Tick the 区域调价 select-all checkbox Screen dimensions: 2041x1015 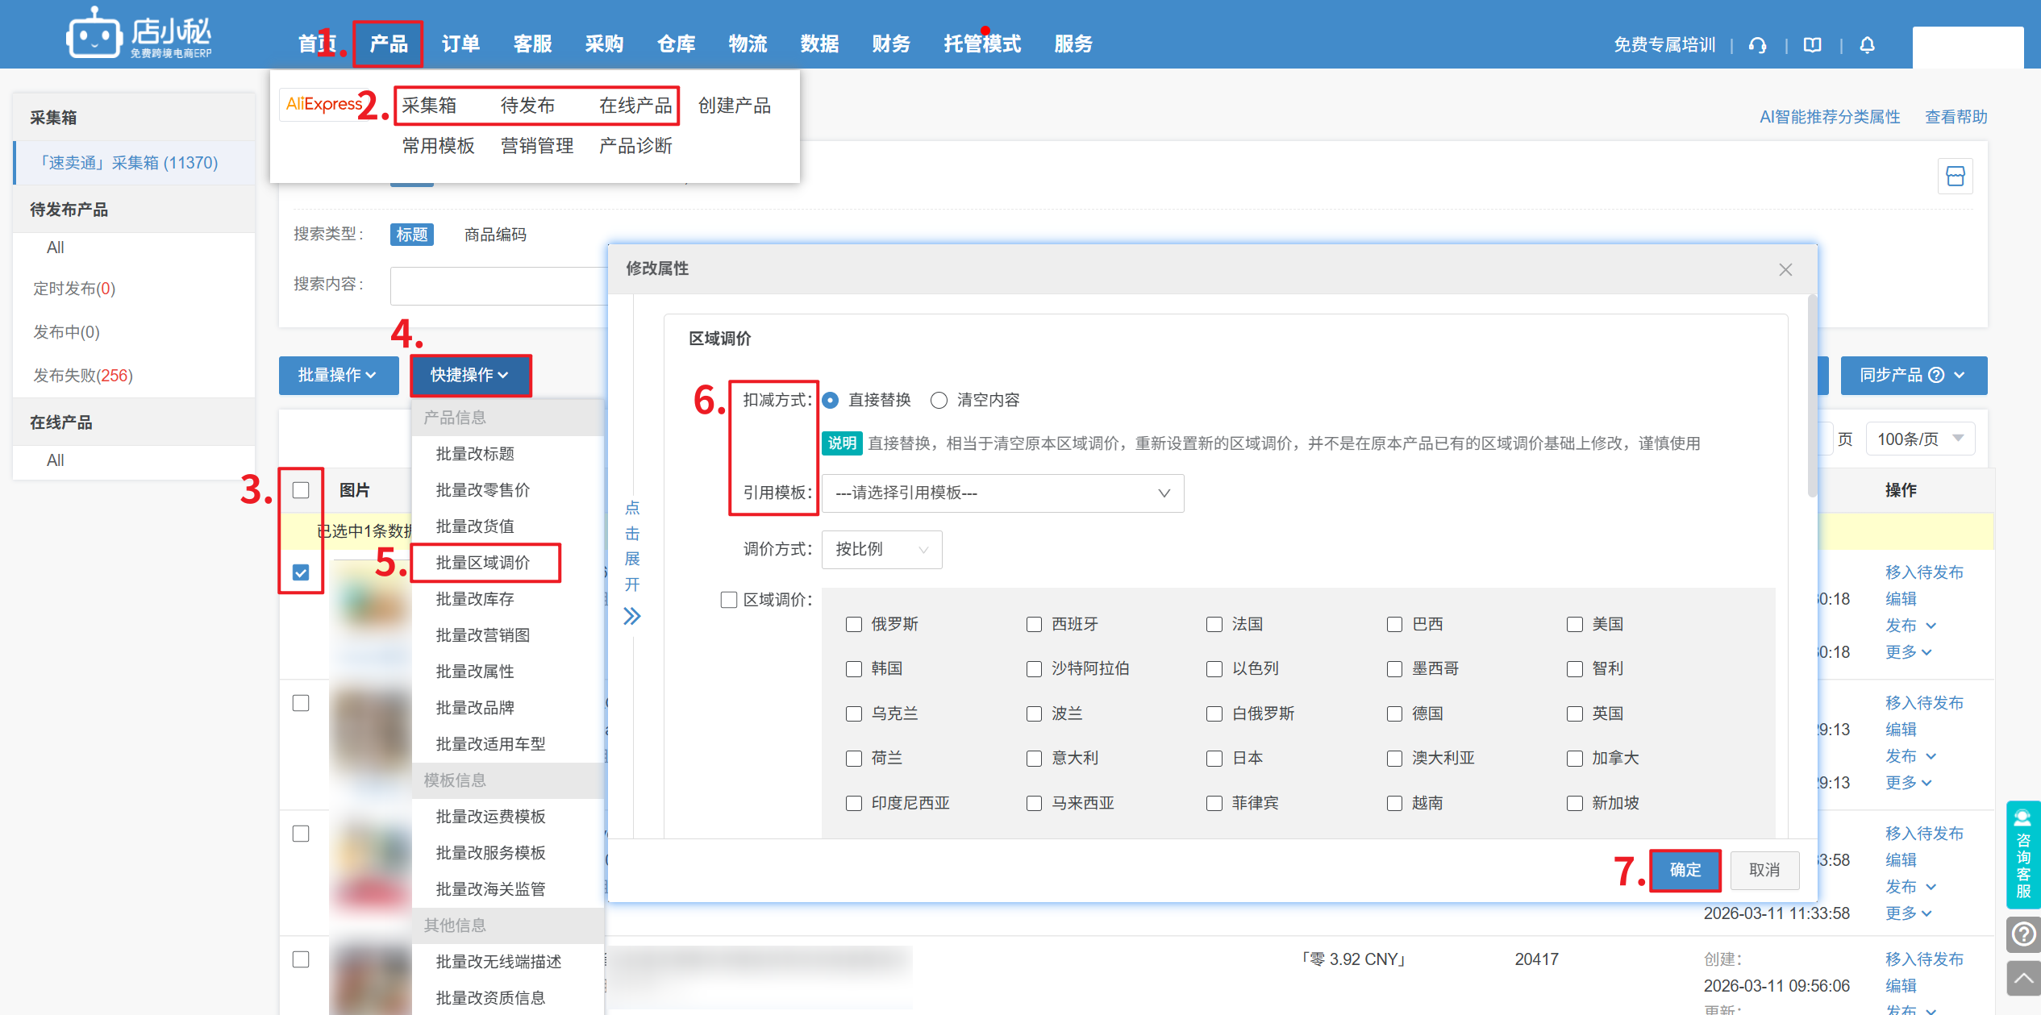click(x=729, y=600)
